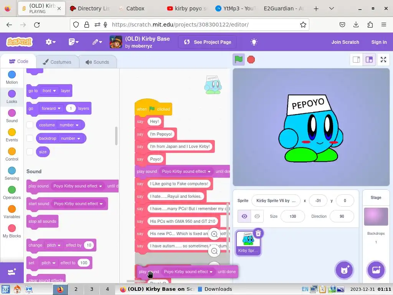Screen dimensions: 393x295
Task: Show sprite using the eye icon
Action: [244, 216]
